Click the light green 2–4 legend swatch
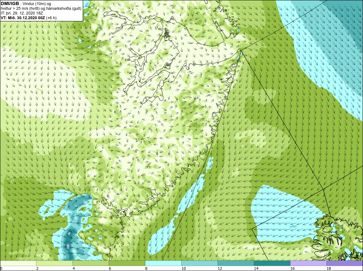363x271 pixels. click(x=54, y=263)
